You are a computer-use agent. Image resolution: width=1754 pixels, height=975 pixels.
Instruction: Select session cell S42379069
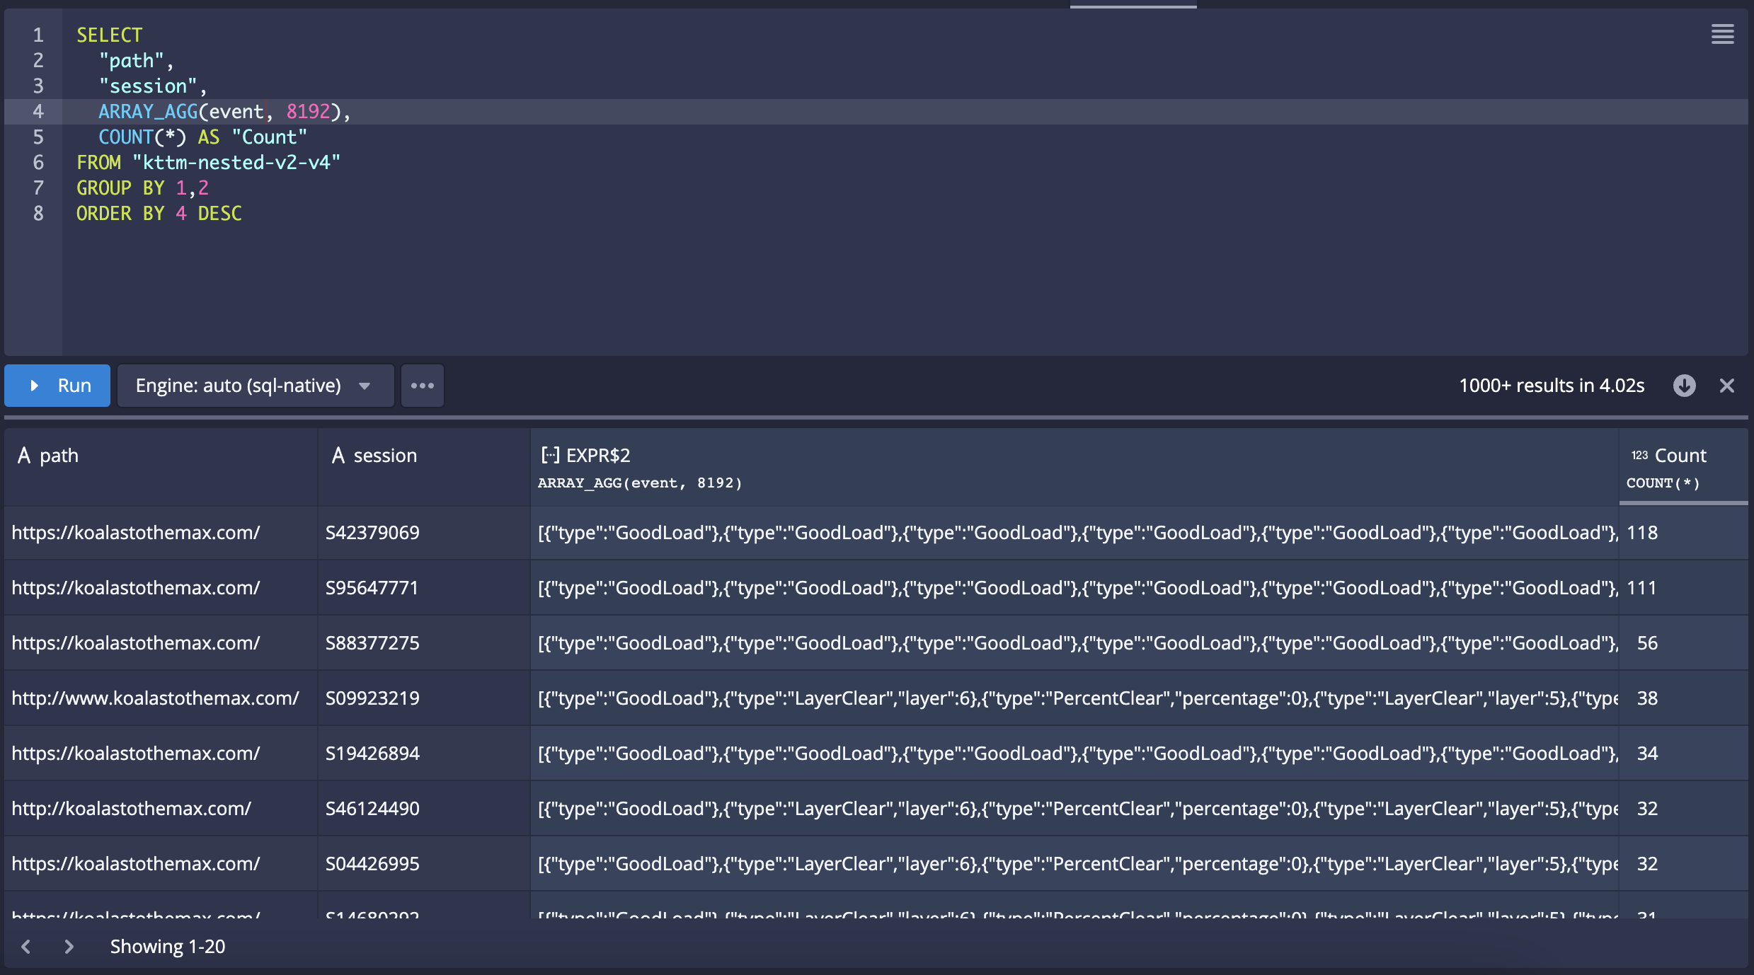coord(373,533)
